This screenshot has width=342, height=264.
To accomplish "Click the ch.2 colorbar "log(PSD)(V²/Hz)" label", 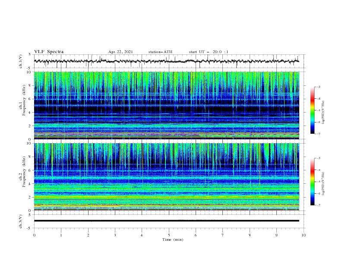I will tap(323, 184).
